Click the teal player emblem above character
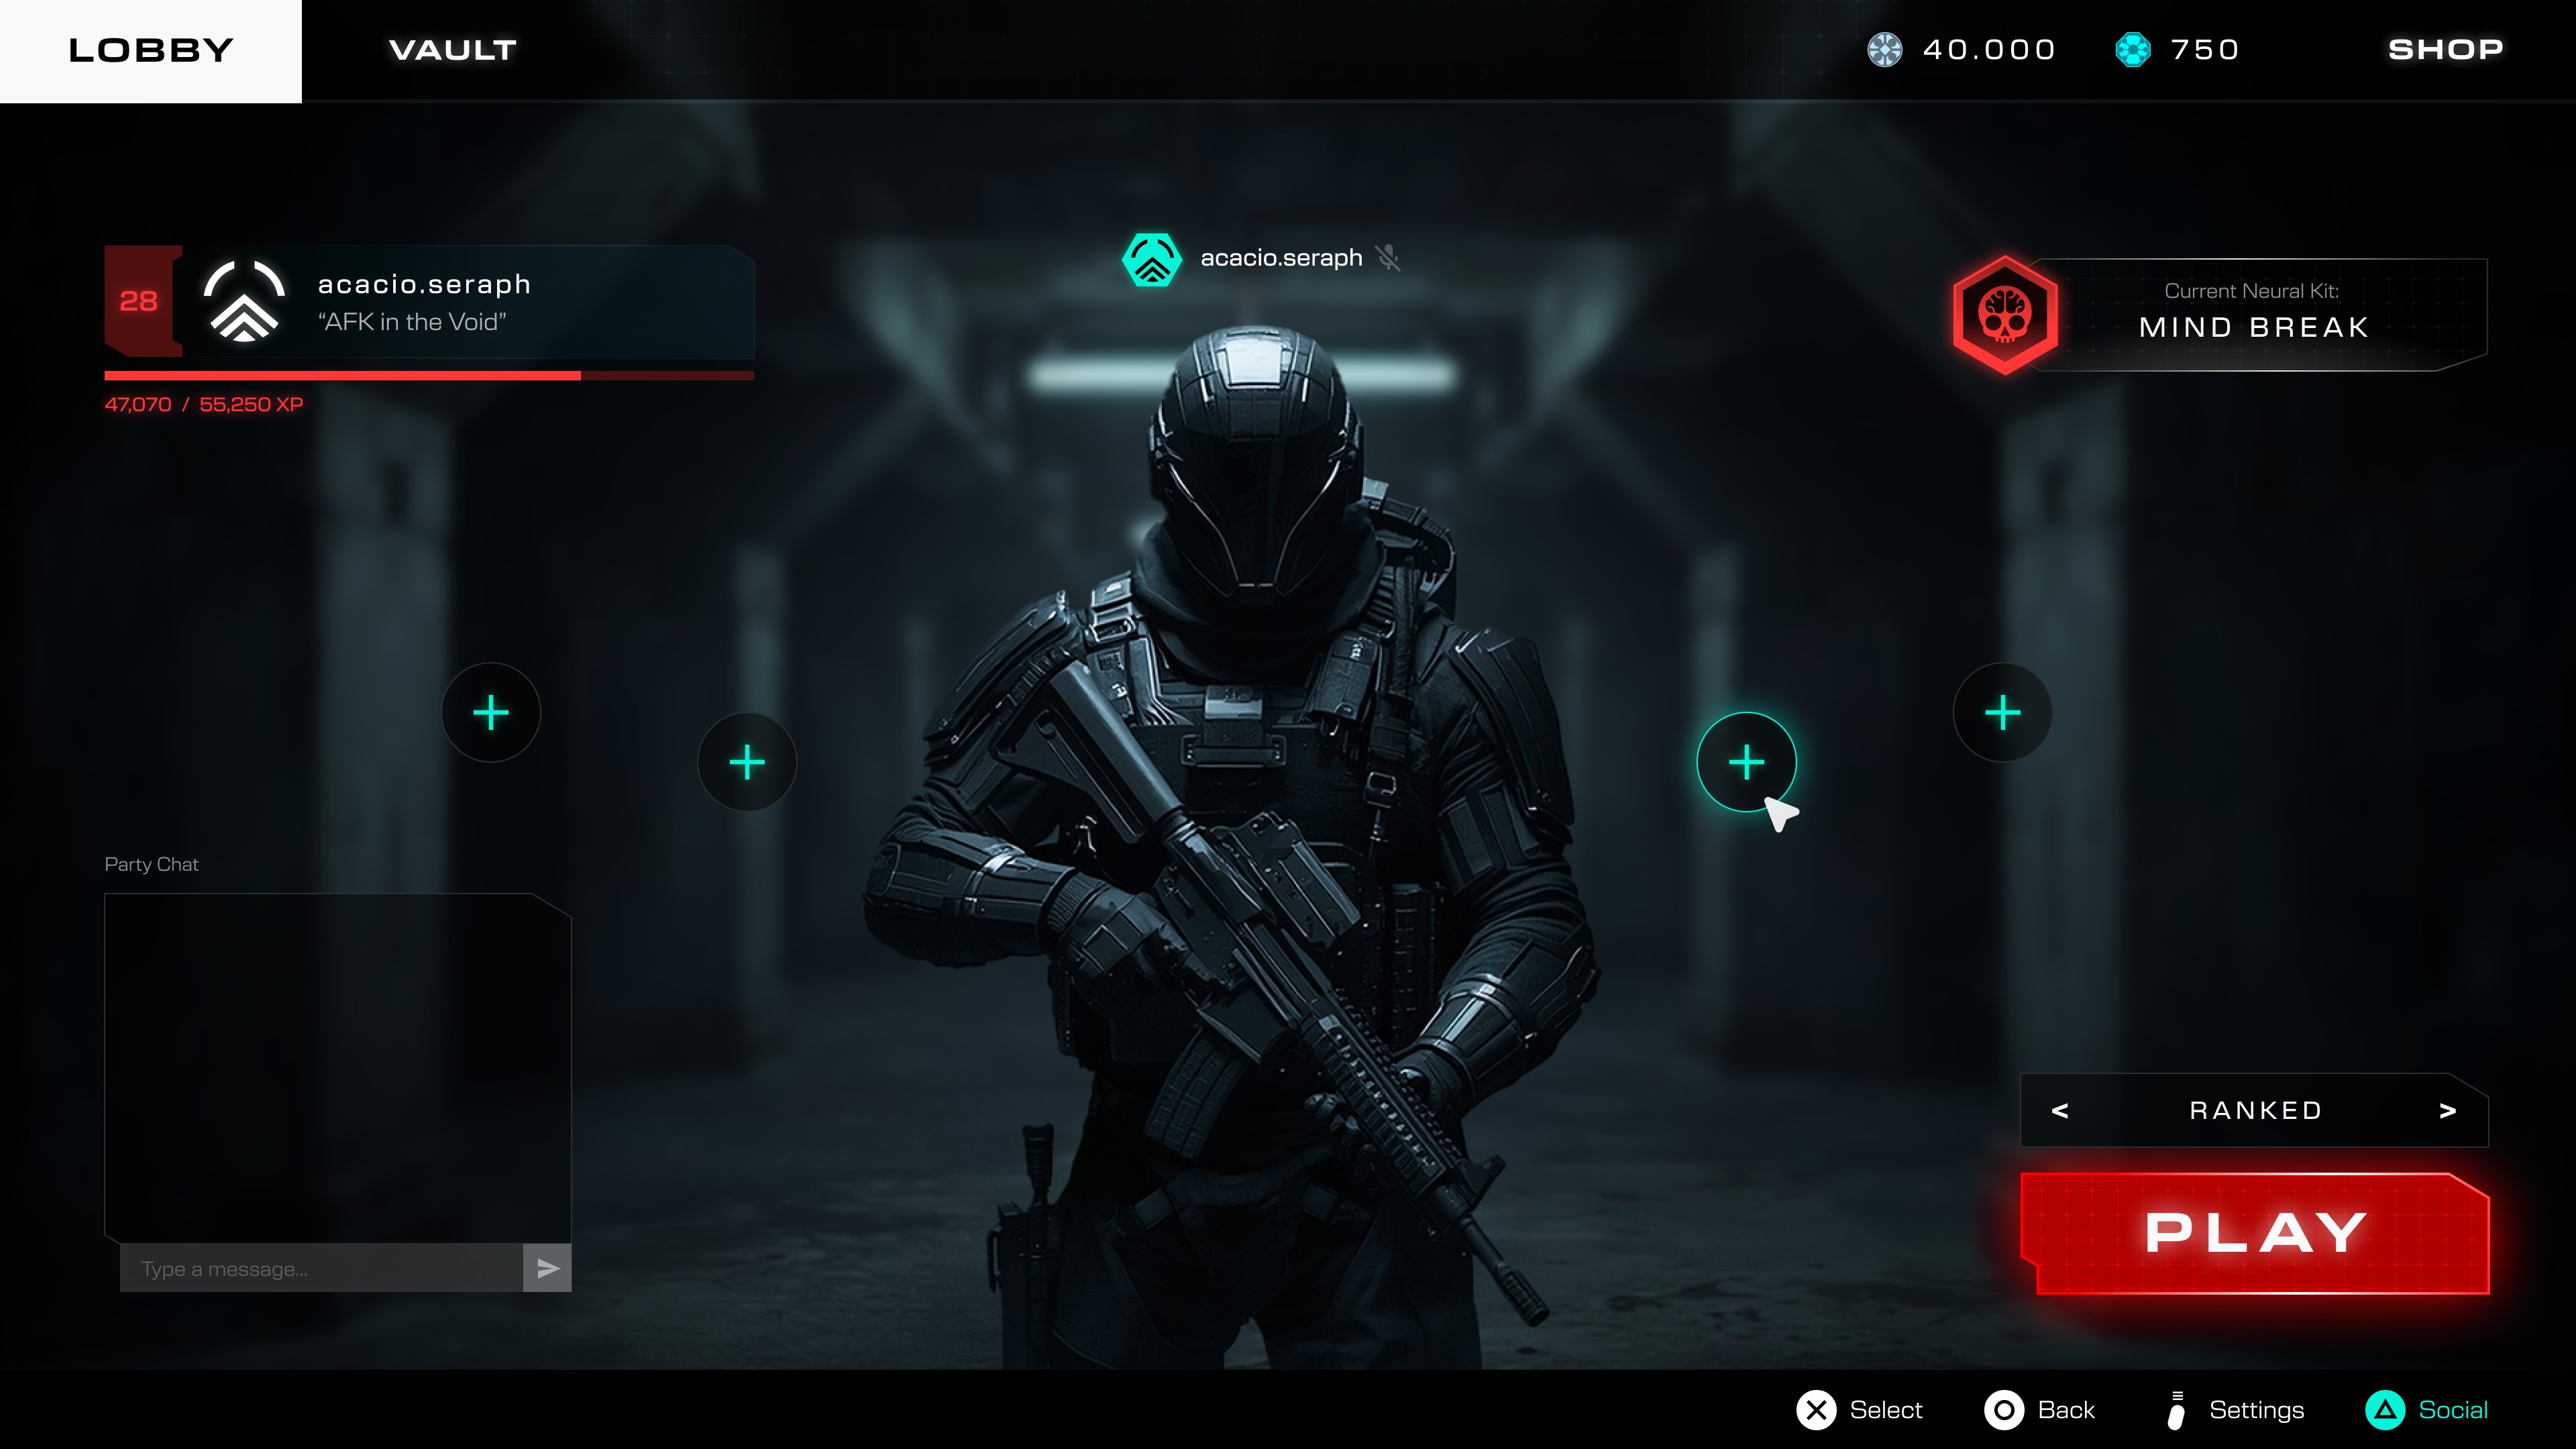This screenshot has height=1449, width=2576. point(1152,259)
